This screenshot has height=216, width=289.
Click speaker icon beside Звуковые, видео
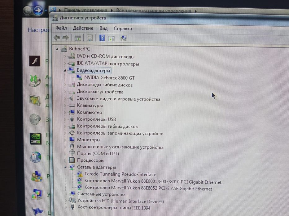tap(72, 98)
